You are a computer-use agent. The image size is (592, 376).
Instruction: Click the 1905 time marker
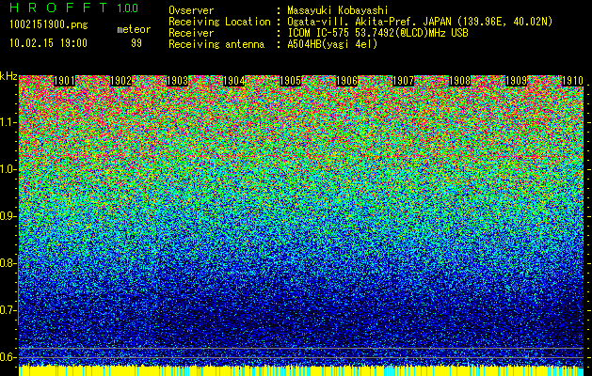[x=290, y=81]
